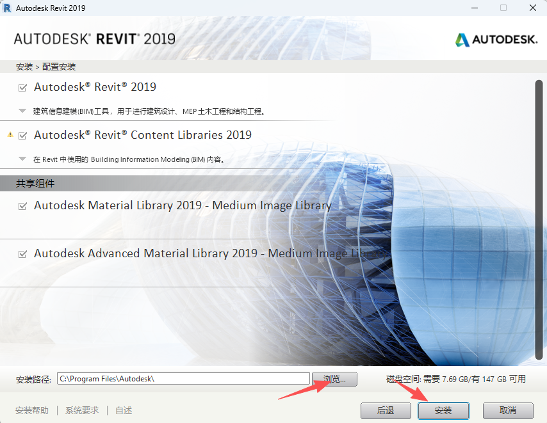
Task: Click the Autodesk logo at top right
Action: tap(496, 39)
